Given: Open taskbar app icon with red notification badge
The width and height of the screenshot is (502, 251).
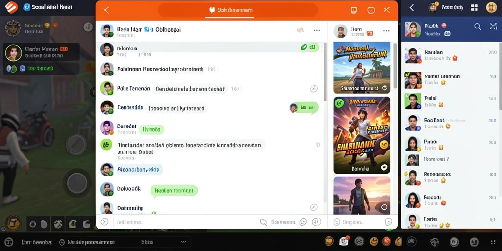Looking at the screenshot, I should tap(344, 241).
